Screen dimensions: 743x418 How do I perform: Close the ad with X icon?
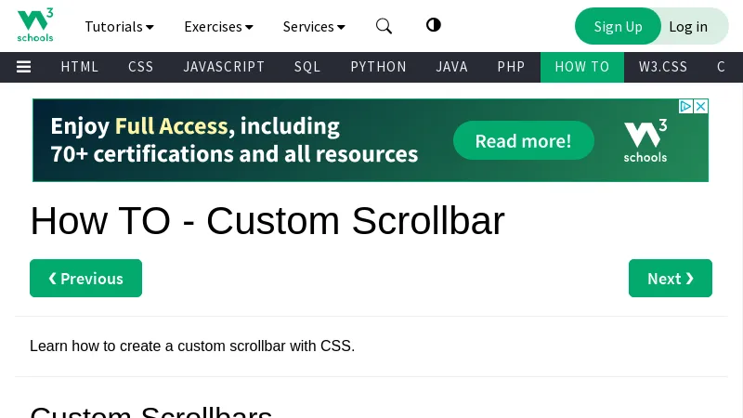(700, 107)
